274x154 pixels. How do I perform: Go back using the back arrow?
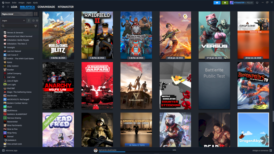[3, 7]
